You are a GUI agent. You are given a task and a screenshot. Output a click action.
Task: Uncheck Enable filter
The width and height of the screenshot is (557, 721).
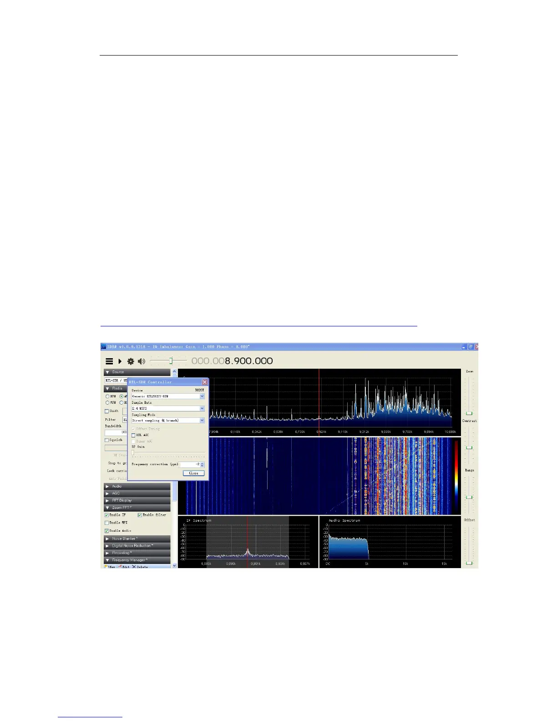tap(140, 515)
